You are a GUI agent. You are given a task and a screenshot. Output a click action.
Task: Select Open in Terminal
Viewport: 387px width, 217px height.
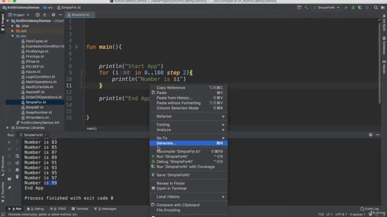tap(189, 189)
